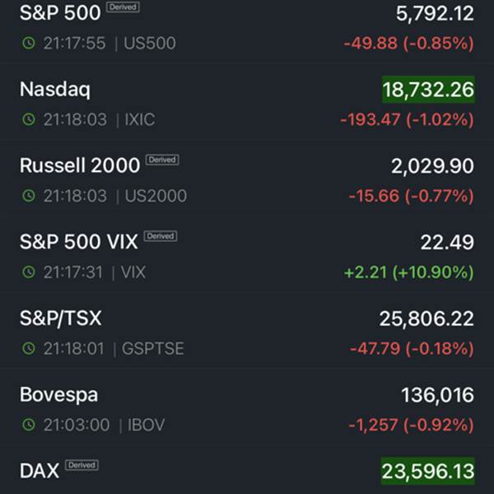This screenshot has width=494, height=494.
Task: Click VIX change +2.21 (+10.90%)
Action: (x=409, y=273)
